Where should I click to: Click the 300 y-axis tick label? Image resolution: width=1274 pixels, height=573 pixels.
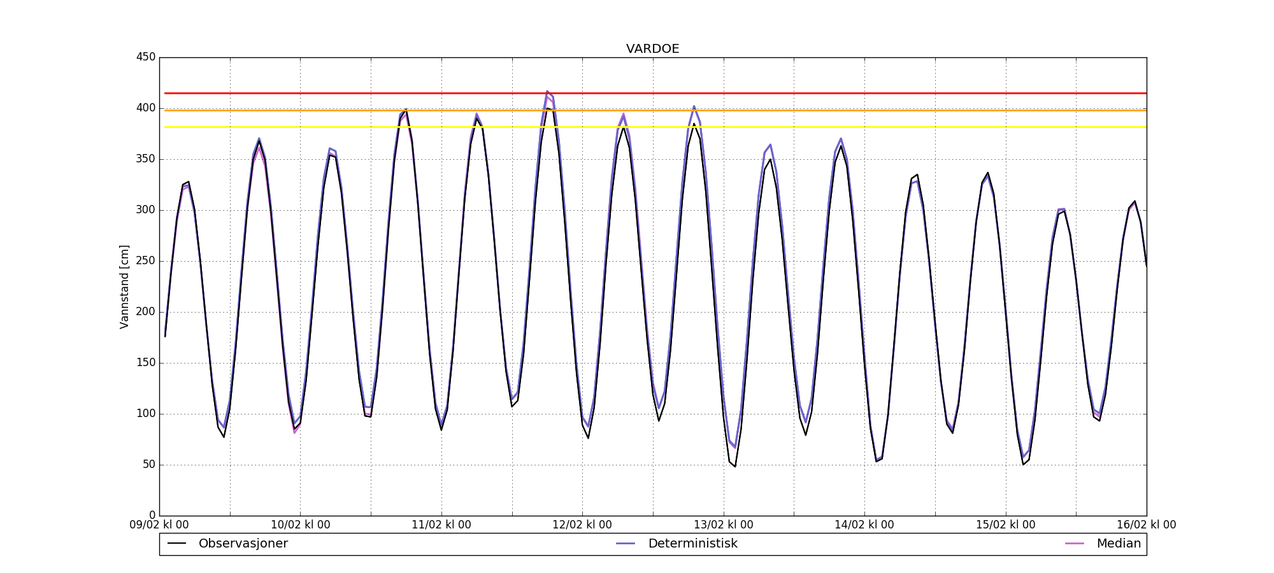[x=146, y=210]
